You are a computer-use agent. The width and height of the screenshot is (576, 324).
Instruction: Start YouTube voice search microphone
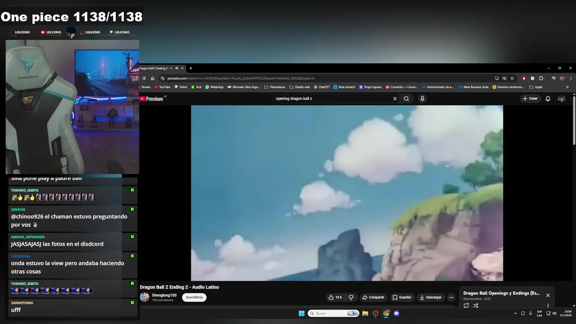coord(422,99)
